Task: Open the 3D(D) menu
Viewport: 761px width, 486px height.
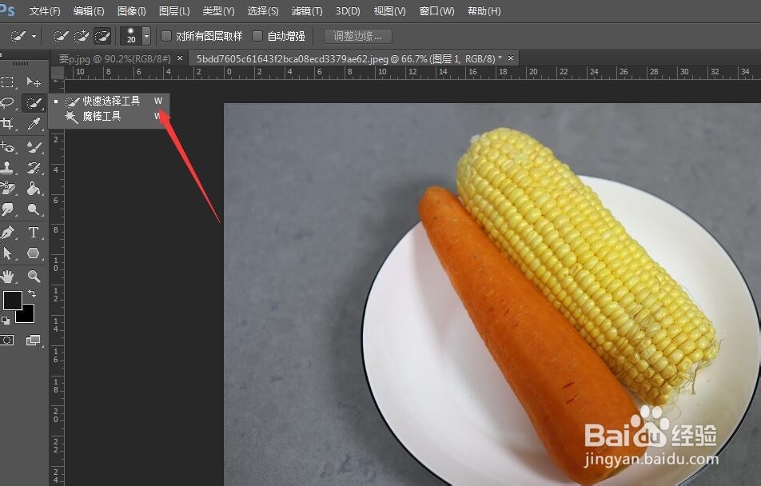Action: pyautogui.click(x=348, y=10)
